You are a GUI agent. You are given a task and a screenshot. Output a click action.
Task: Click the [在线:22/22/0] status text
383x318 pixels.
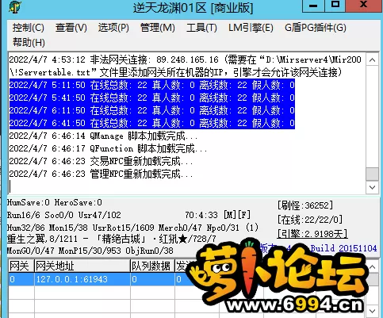pyautogui.click(x=310, y=220)
